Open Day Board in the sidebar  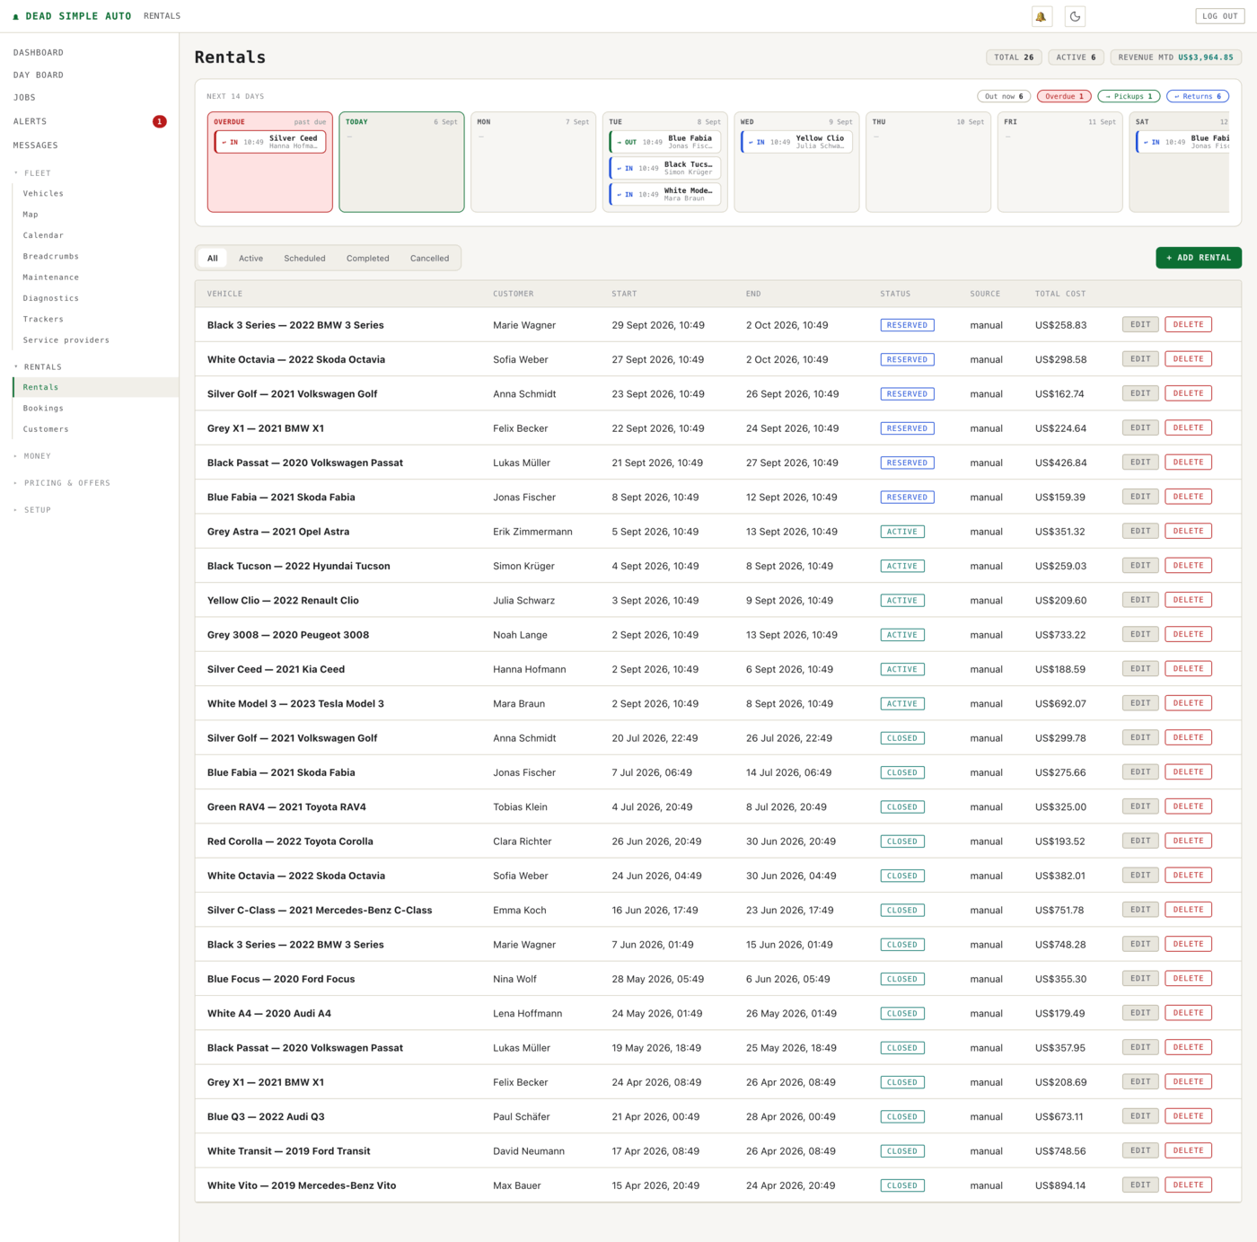[x=39, y=75]
